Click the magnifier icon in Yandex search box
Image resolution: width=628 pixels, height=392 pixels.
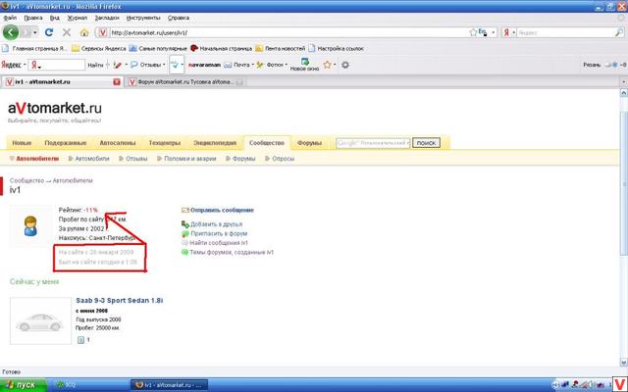click(x=619, y=32)
